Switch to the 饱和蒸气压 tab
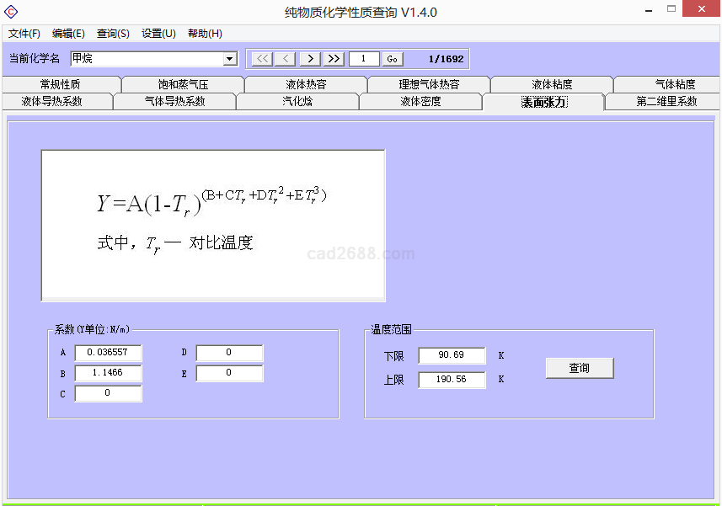722x506 pixels. (183, 85)
